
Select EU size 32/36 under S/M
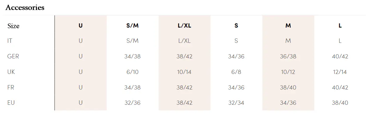132,103
